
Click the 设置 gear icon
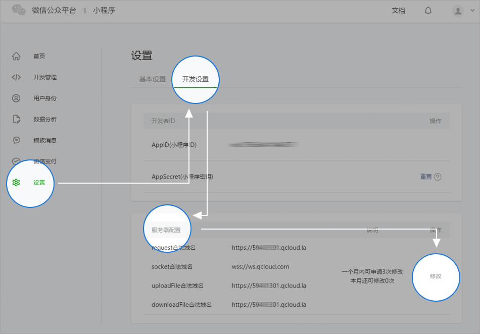(x=16, y=183)
